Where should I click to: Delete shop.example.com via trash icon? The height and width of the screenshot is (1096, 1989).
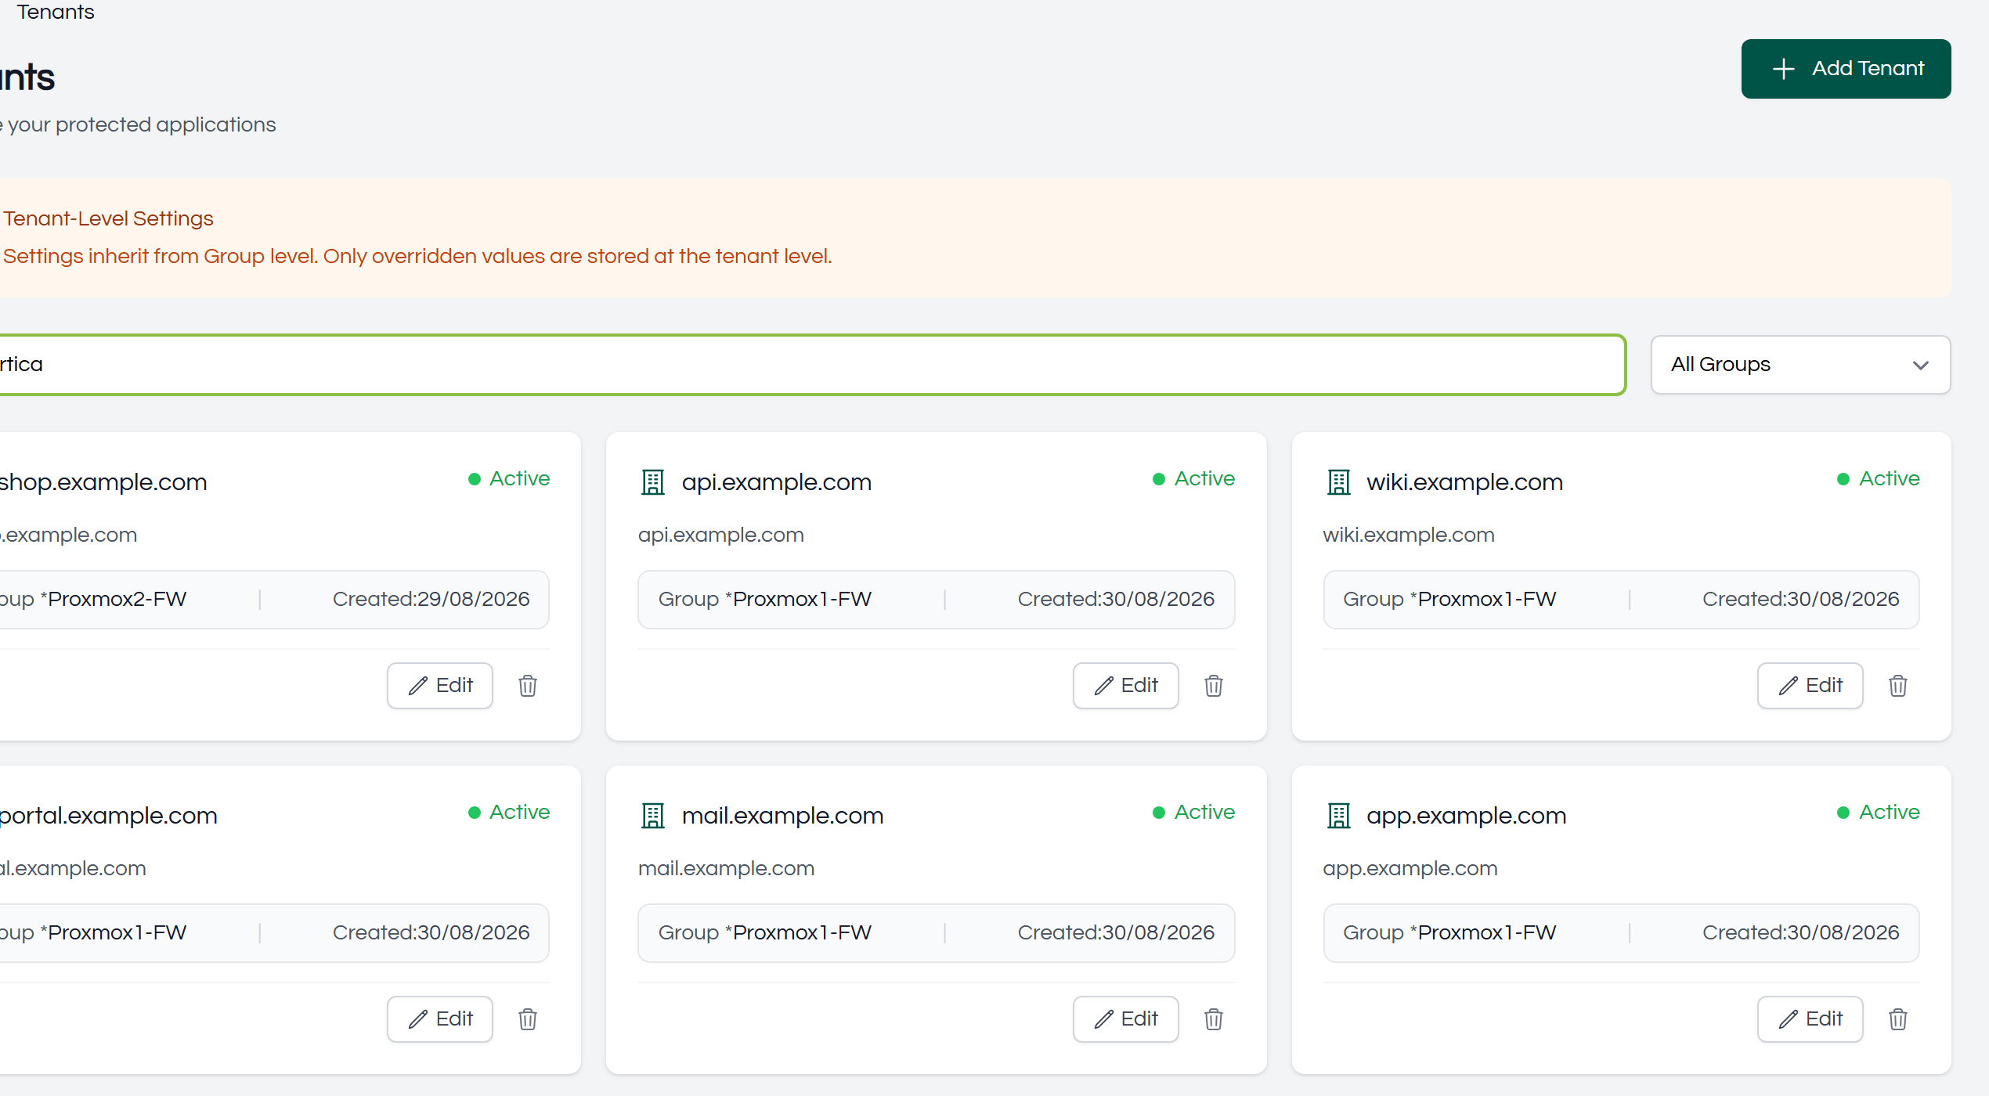click(528, 686)
